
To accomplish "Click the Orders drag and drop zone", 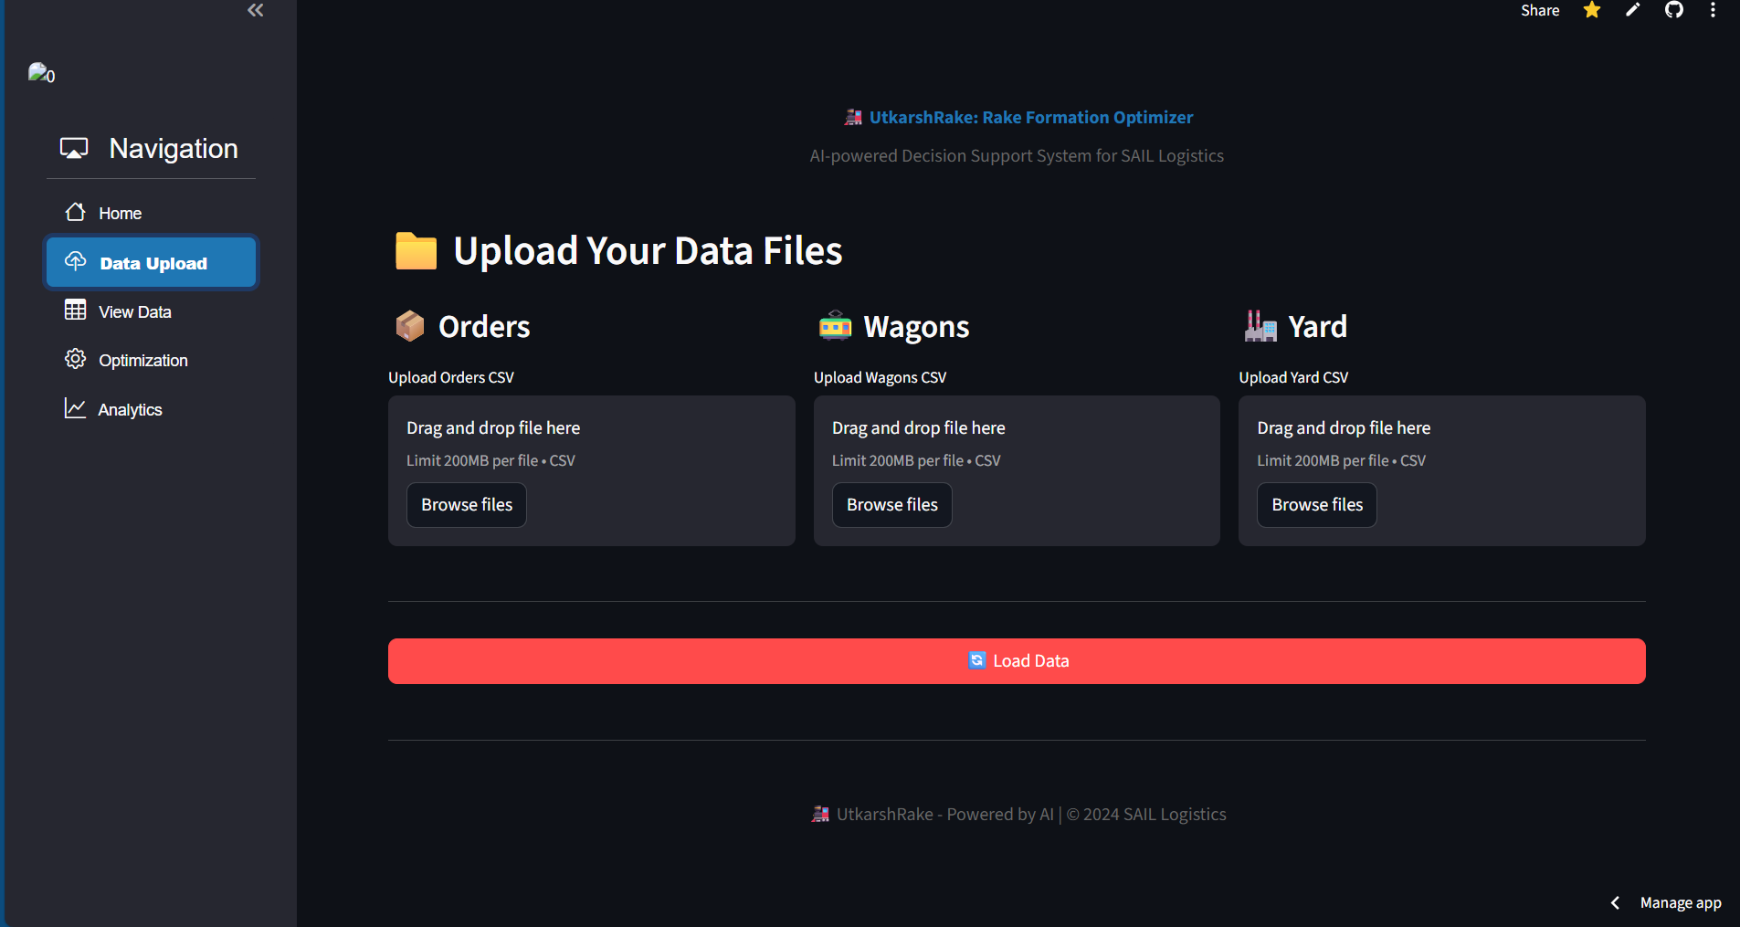I will coord(592,471).
